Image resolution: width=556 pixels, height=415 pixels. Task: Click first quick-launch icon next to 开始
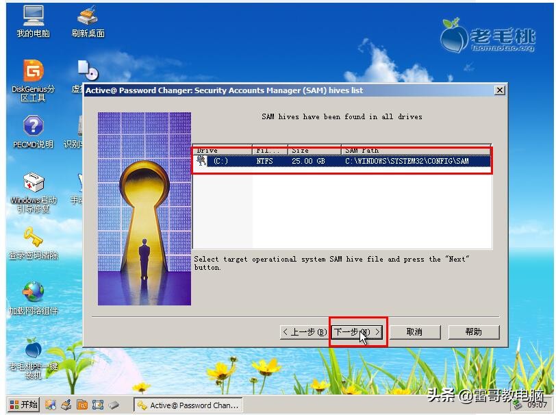51,405
